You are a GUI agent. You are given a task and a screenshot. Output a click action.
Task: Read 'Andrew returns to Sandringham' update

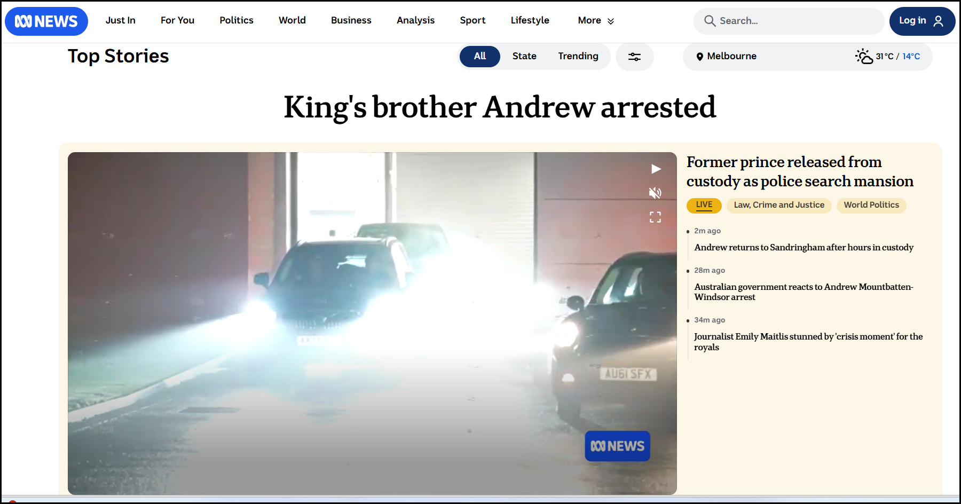point(804,247)
